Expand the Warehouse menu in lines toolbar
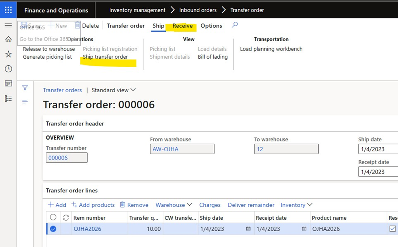The width and height of the screenshot is (398, 247). click(x=174, y=205)
